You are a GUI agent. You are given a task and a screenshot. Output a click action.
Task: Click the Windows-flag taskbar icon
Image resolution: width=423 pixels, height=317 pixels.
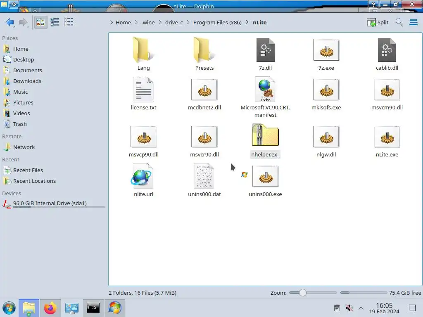tap(115, 308)
